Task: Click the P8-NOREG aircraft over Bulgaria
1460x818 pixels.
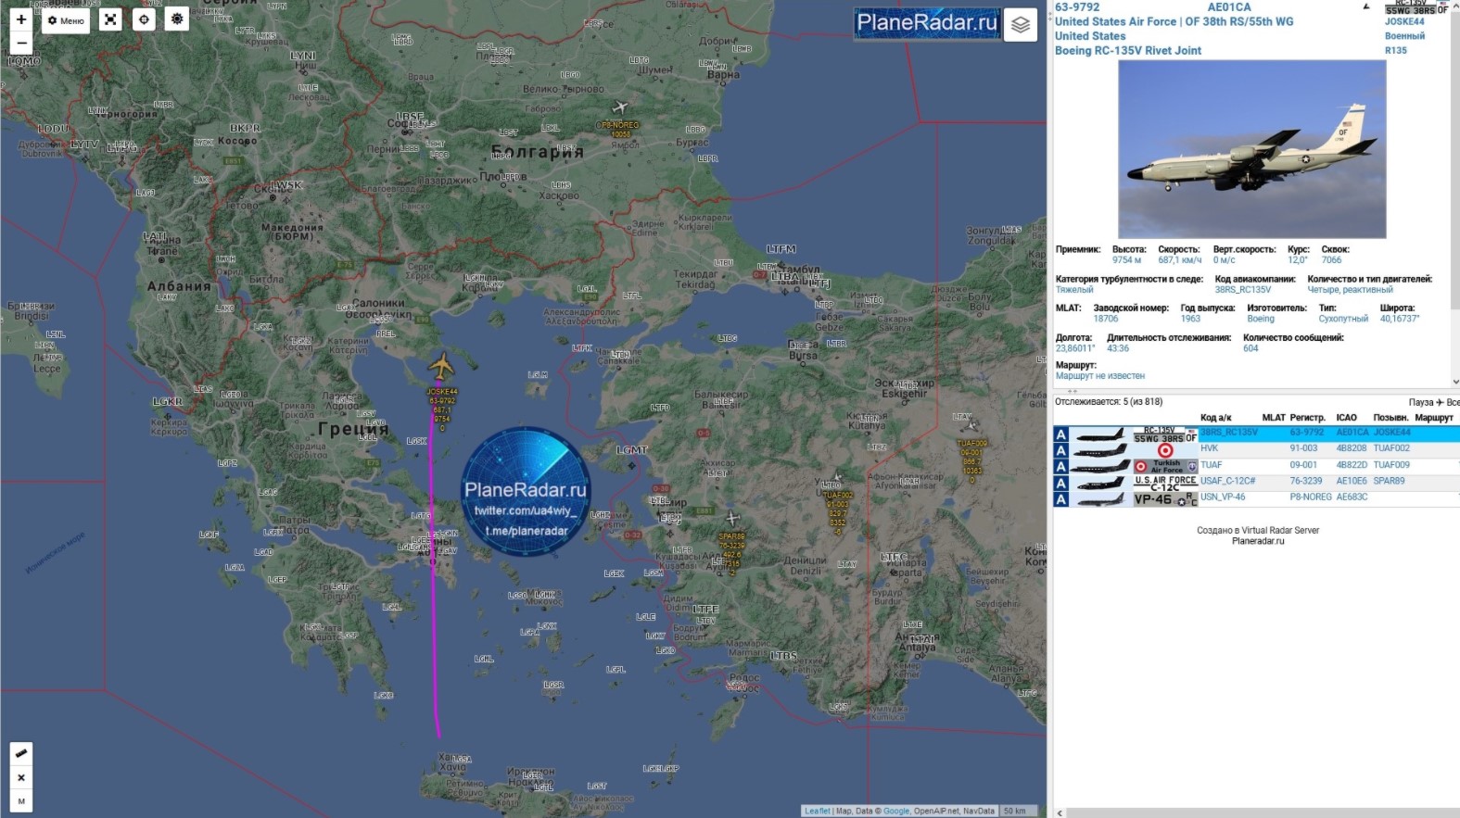Action: [620, 107]
